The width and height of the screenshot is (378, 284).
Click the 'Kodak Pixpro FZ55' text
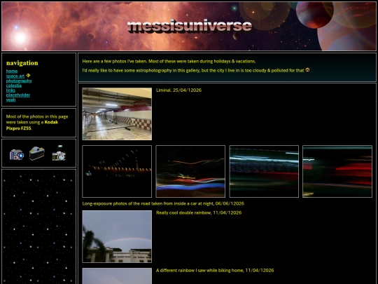32,125
